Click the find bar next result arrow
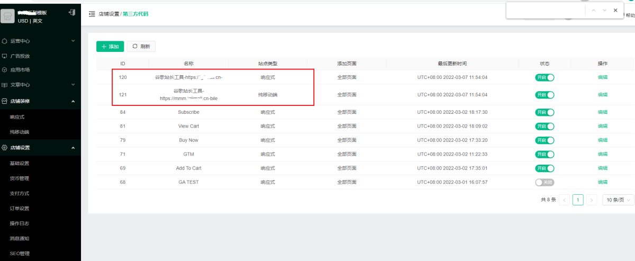Image resolution: width=635 pixels, height=261 pixels. [x=604, y=10]
